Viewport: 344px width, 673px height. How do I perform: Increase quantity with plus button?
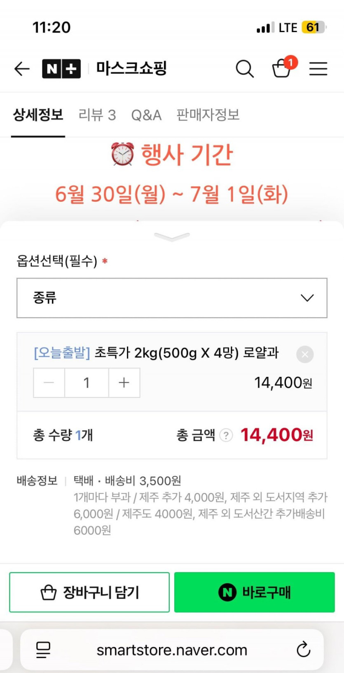click(x=124, y=383)
